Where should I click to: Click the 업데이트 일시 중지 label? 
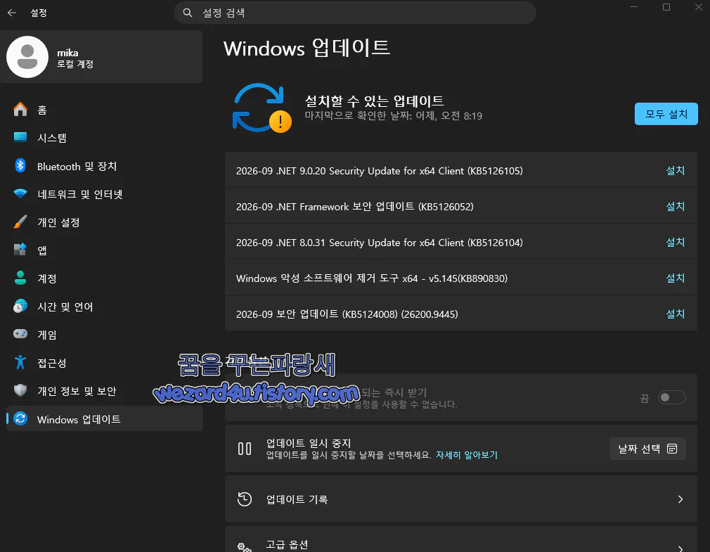point(309,442)
